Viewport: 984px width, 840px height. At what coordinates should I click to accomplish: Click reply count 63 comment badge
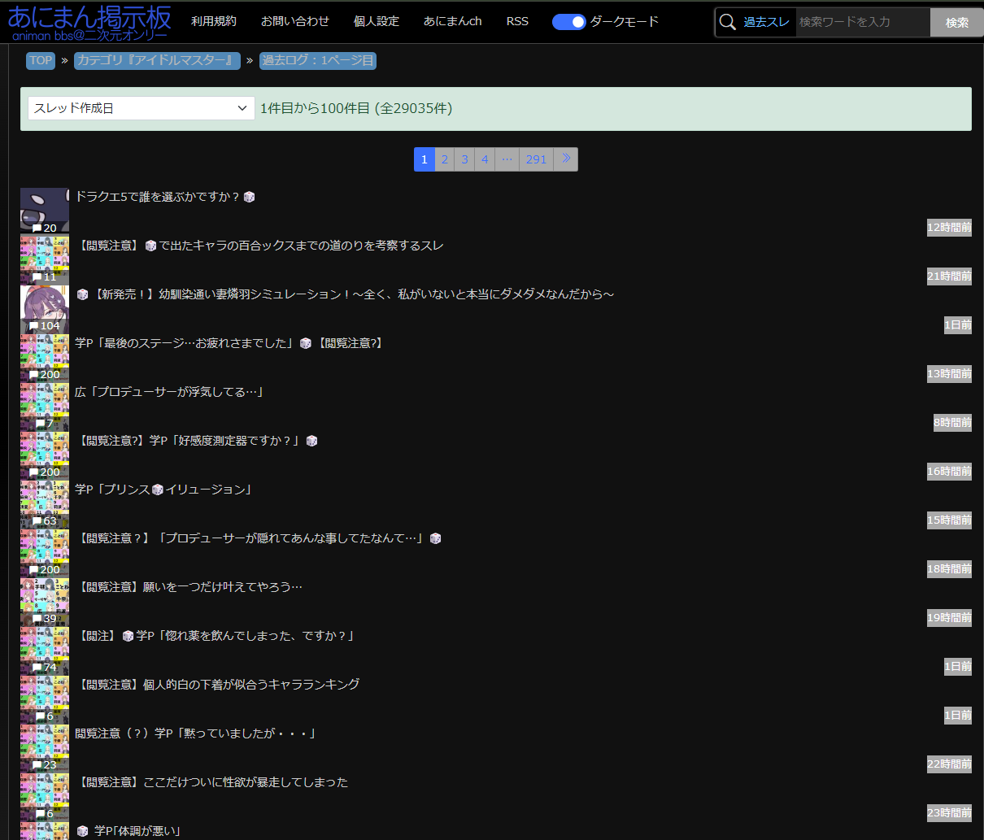point(45,521)
